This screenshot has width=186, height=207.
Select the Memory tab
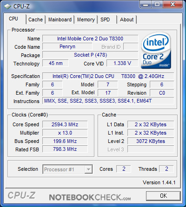click(x=86, y=19)
